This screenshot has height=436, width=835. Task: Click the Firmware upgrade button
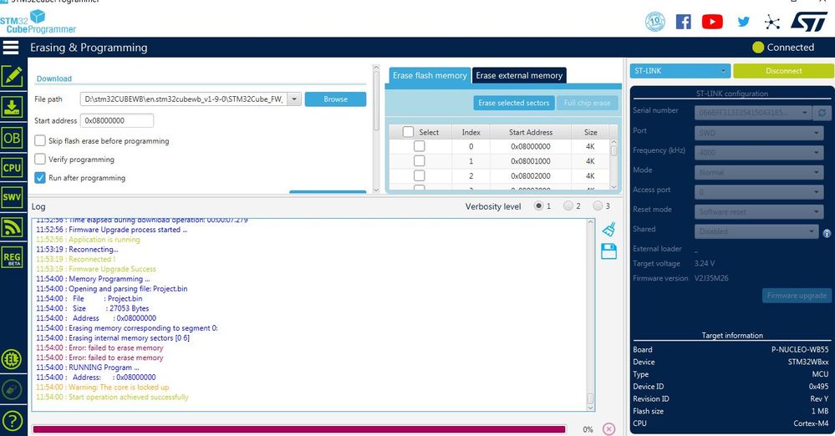(797, 296)
